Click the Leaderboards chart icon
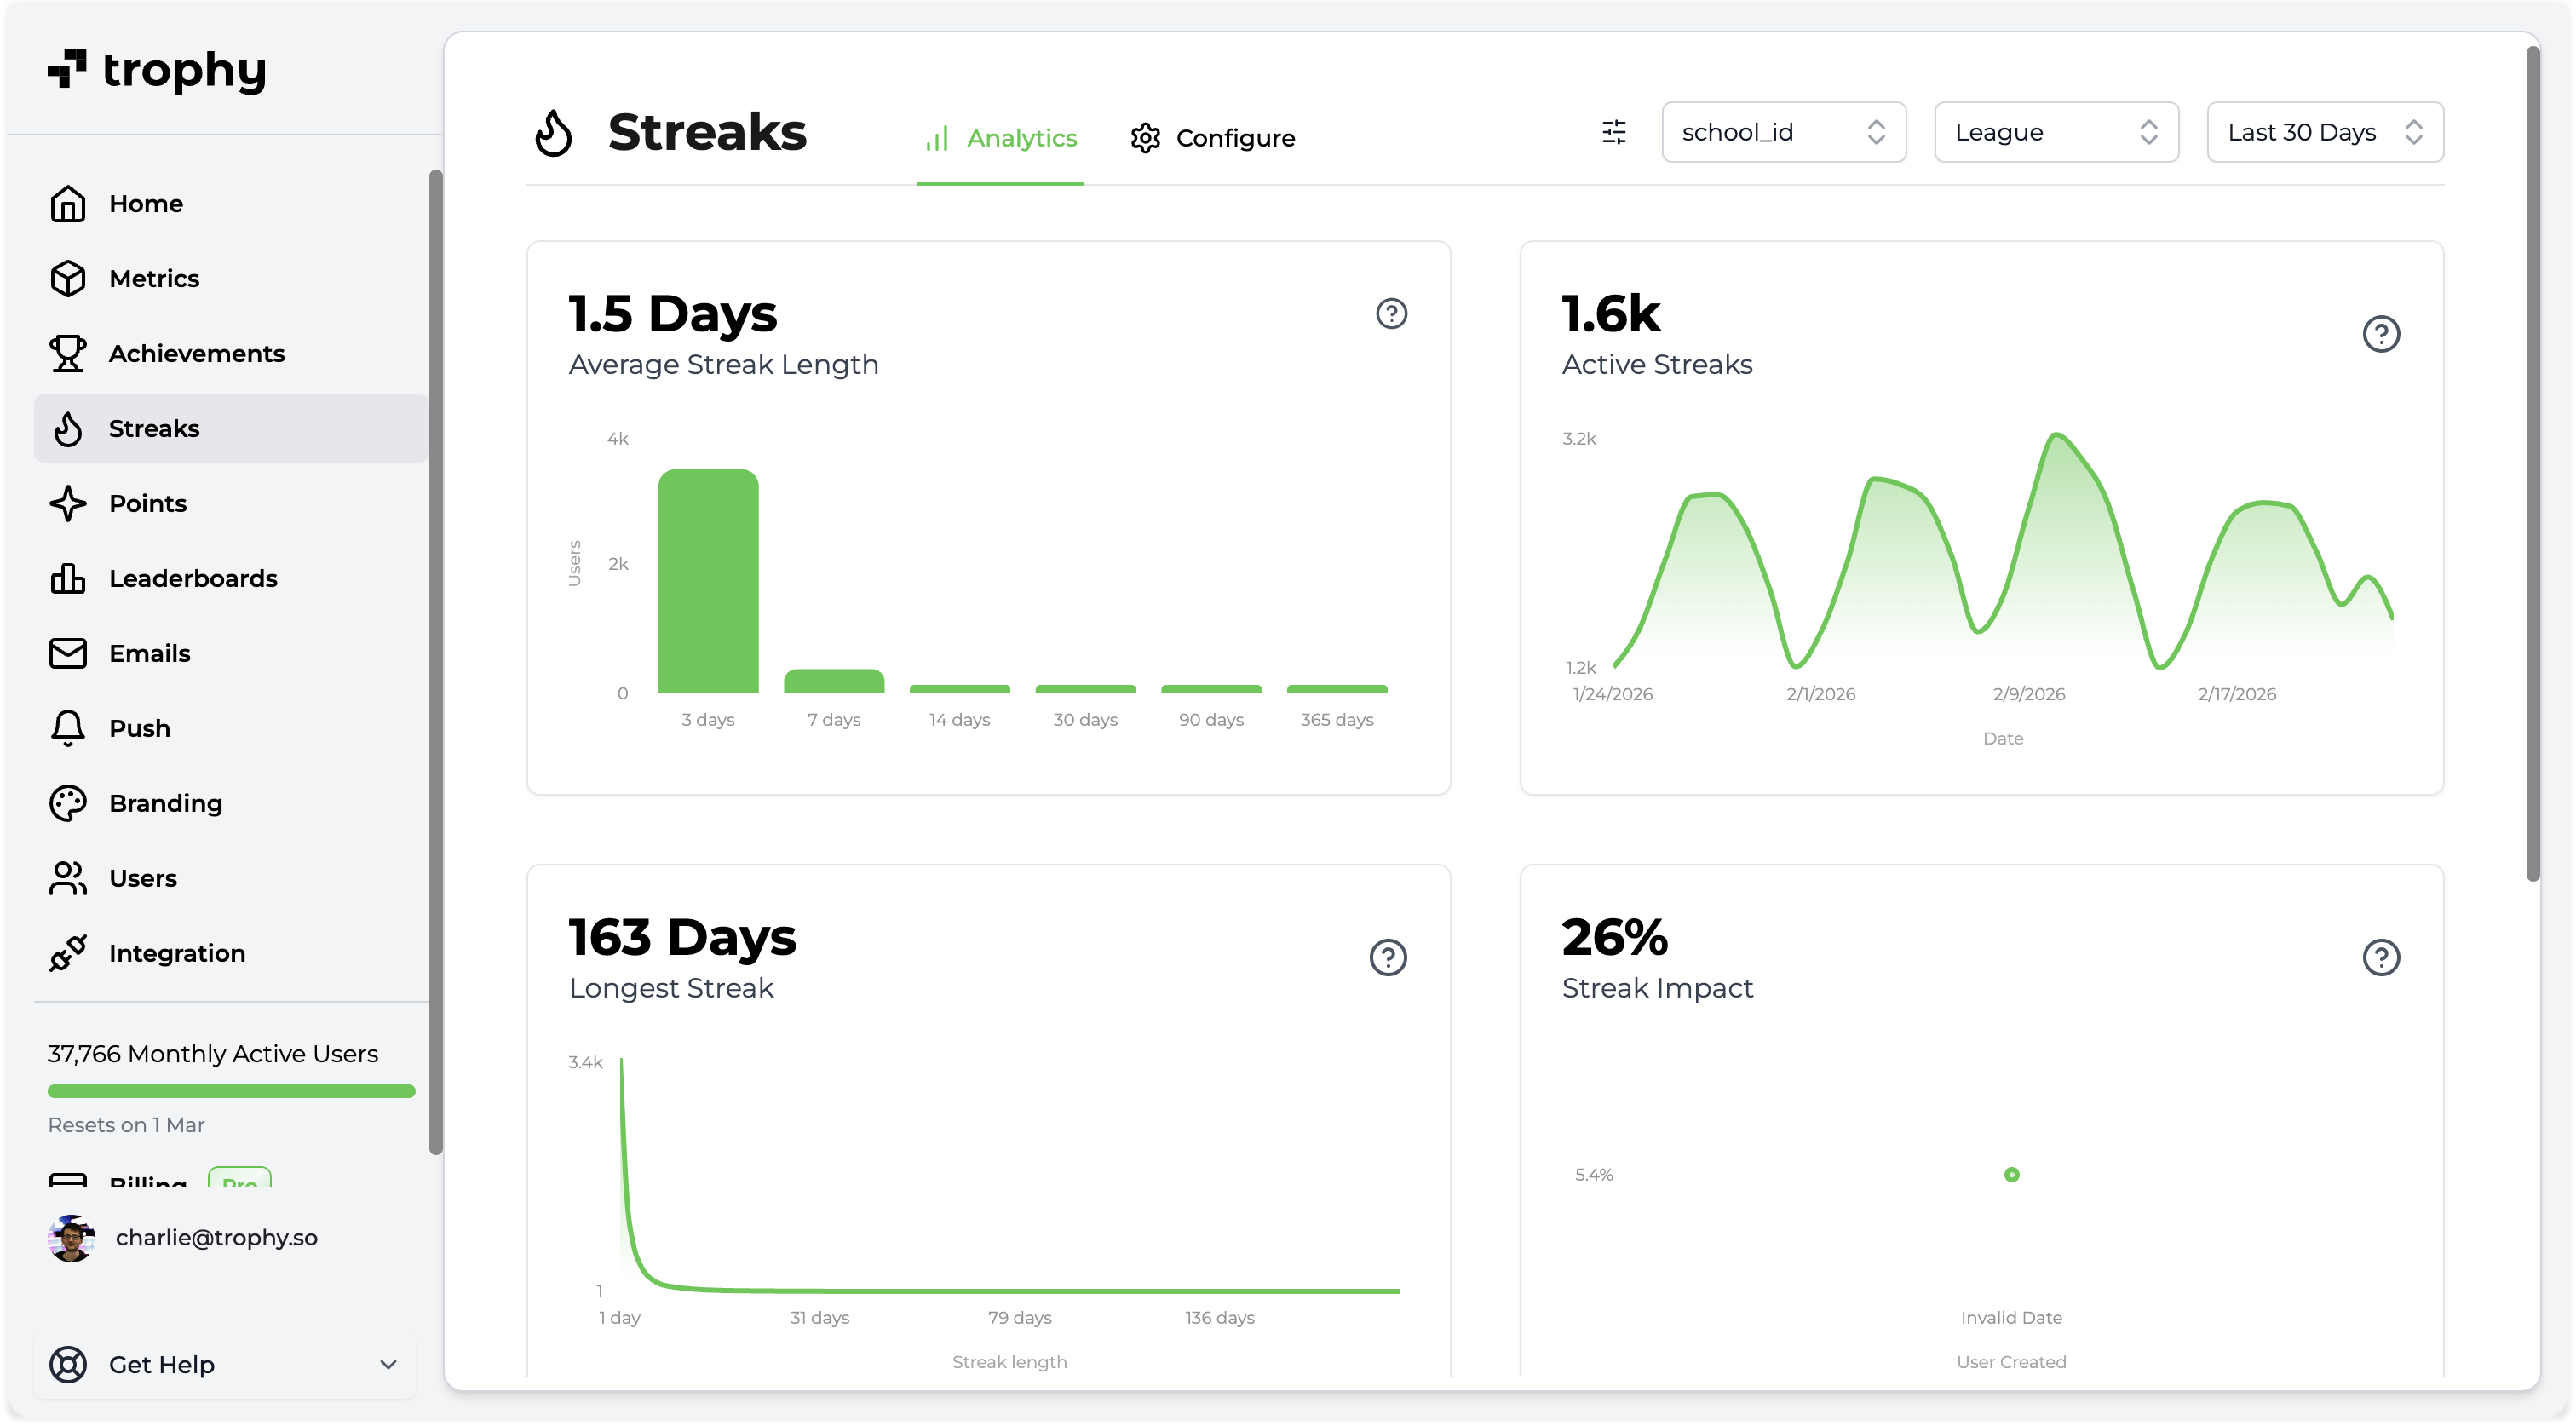The height and width of the screenshot is (1426, 2576). point(68,578)
